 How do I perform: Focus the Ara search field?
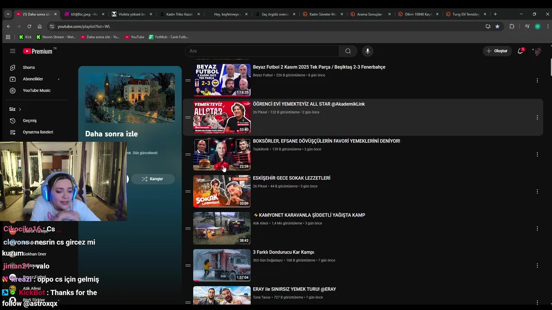point(262,51)
